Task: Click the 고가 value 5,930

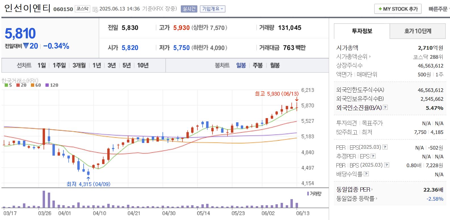Action: [181, 28]
